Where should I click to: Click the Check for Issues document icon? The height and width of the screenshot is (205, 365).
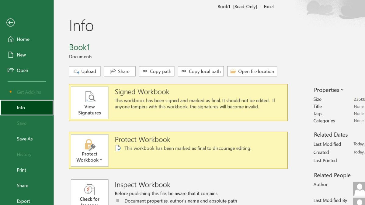(x=89, y=190)
